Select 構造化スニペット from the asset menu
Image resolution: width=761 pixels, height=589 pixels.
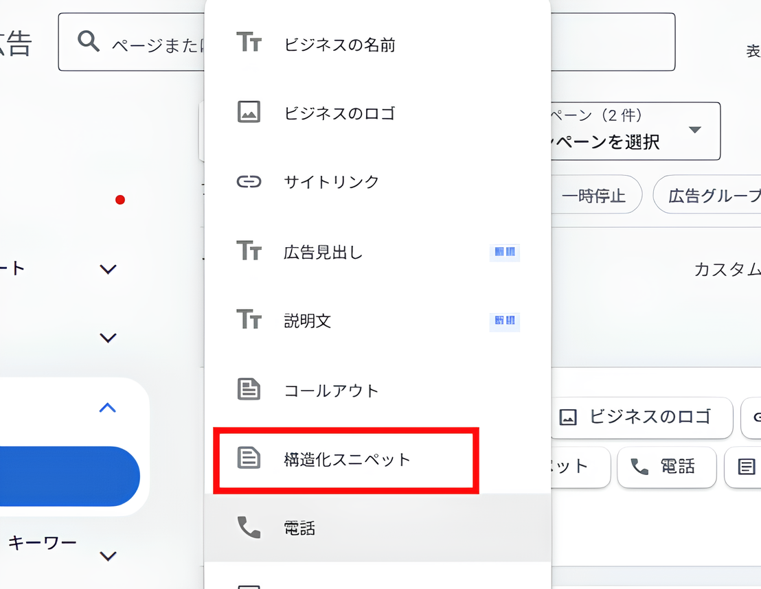(x=345, y=460)
